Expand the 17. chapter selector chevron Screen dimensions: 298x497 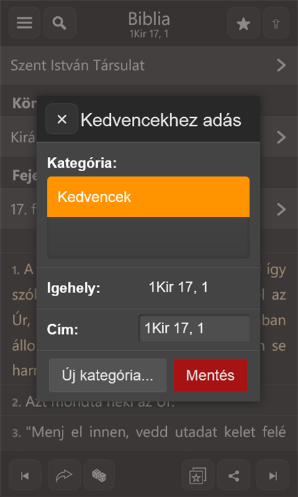pos(281,209)
